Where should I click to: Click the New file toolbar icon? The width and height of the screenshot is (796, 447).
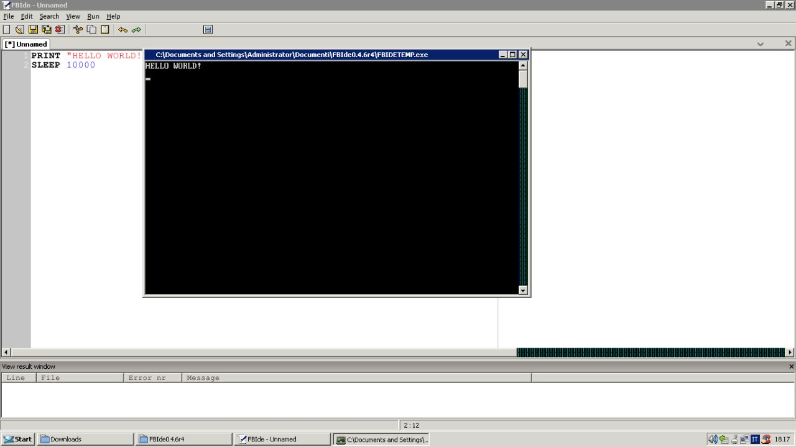[x=7, y=29]
